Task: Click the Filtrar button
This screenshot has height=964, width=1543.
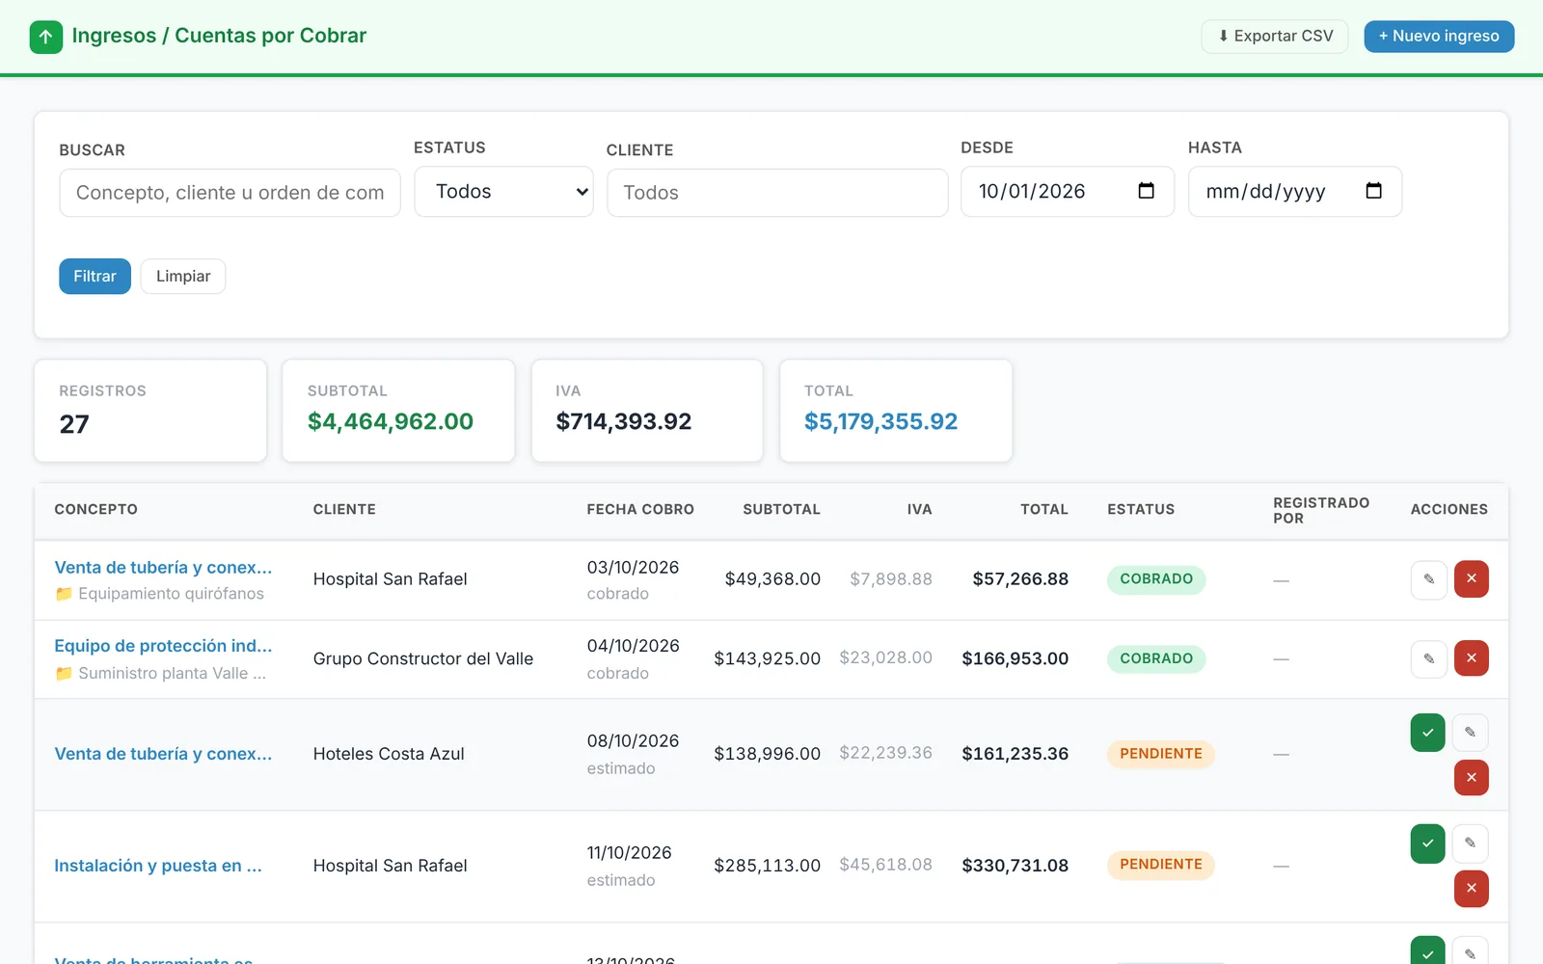Action: 95,277
